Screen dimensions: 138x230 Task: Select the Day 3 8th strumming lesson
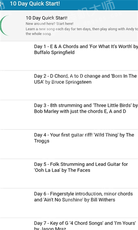[69, 115]
